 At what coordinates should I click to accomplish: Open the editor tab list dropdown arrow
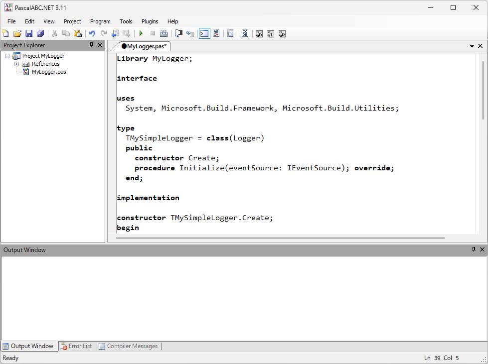(x=472, y=46)
